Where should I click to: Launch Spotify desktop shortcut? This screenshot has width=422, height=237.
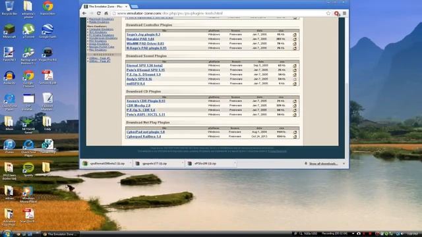click(x=28, y=169)
